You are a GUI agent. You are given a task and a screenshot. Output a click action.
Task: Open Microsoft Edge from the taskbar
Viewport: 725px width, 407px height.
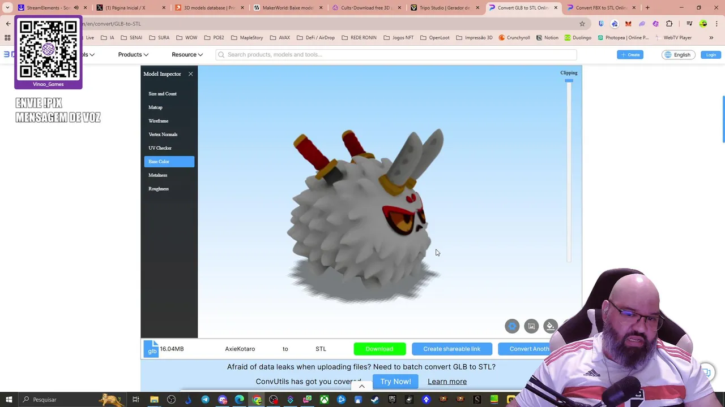coord(240,400)
